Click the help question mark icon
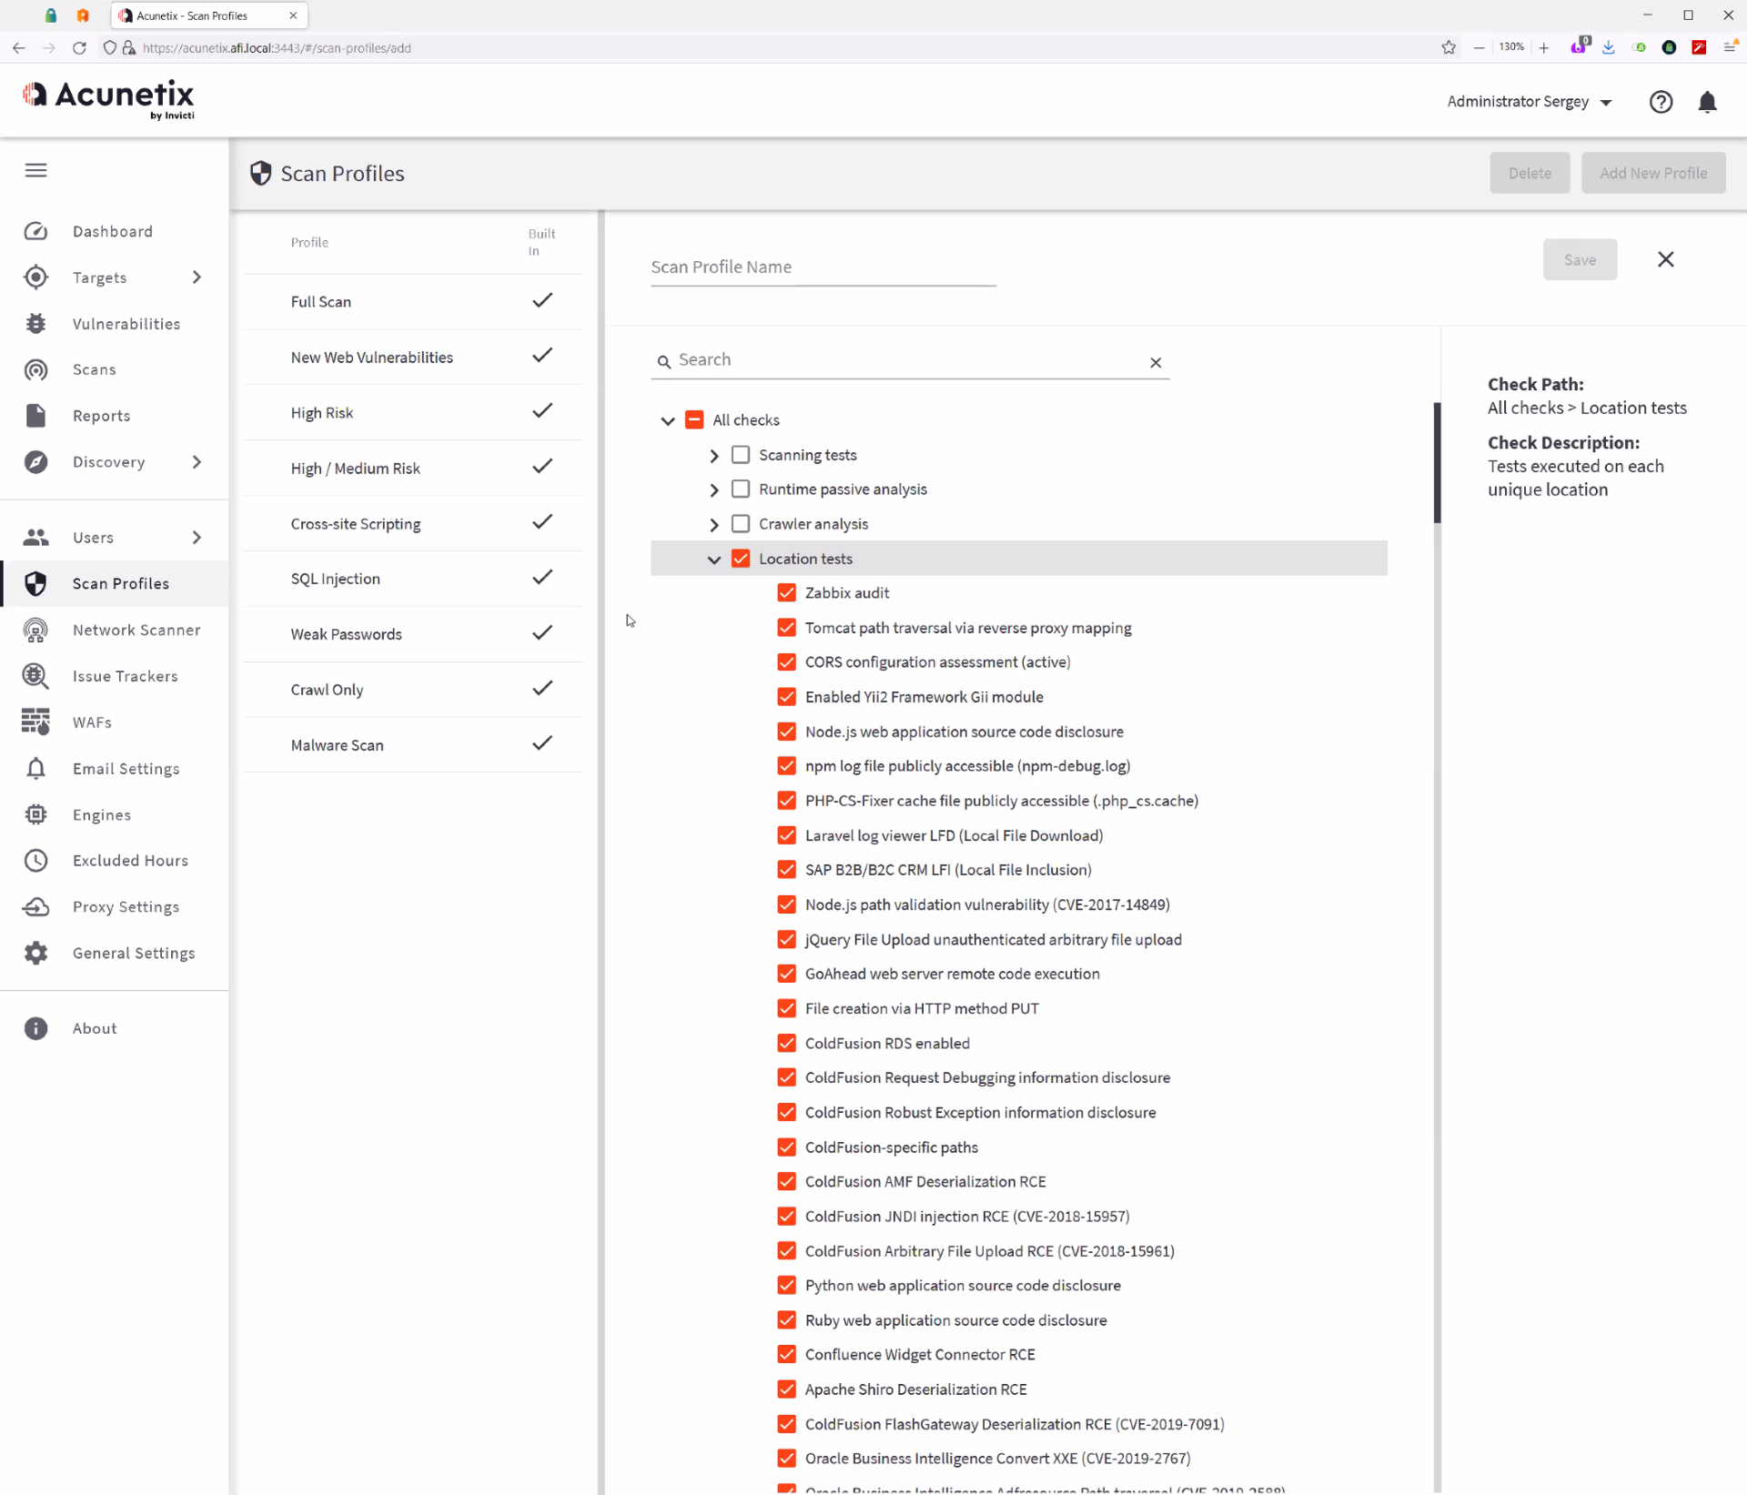Screen dimensions: 1747x1495 [x=1661, y=102]
